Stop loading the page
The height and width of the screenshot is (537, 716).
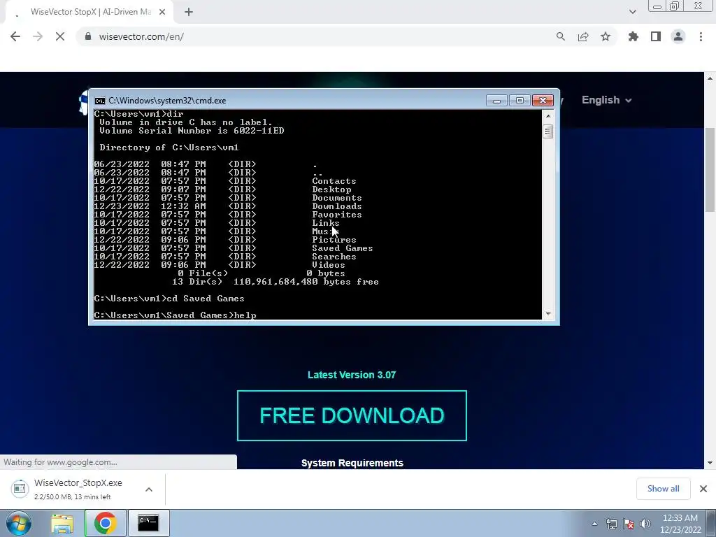[x=60, y=36]
